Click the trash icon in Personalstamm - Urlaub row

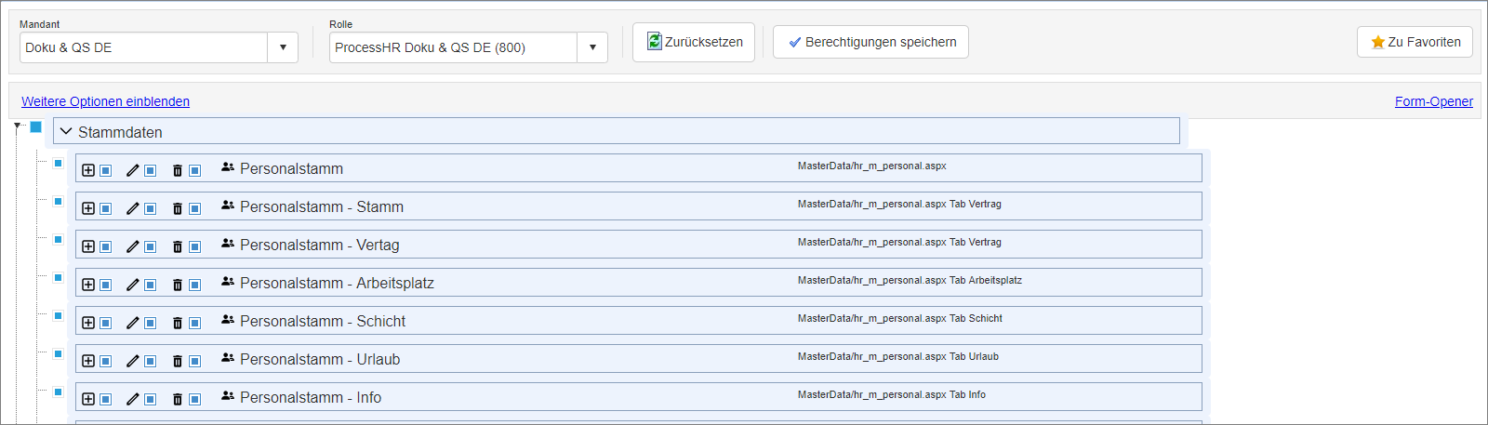click(x=178, y=361)
